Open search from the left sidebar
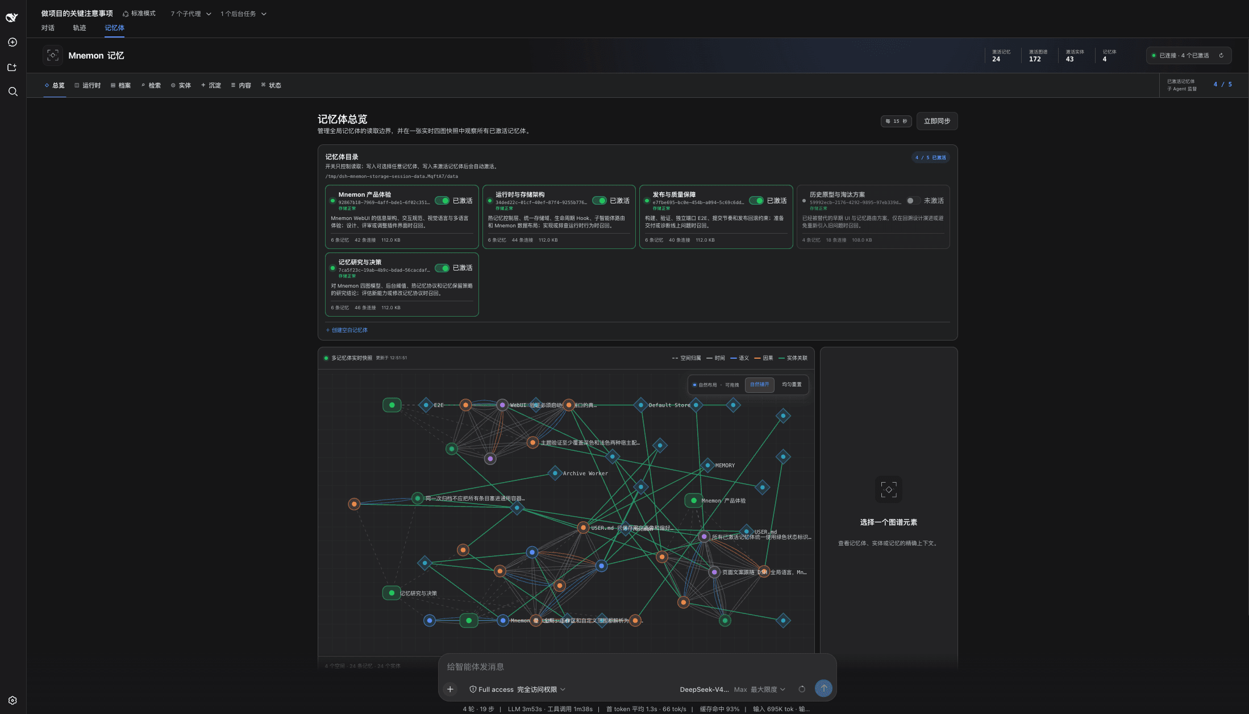The height and width of the screenshot is (714, 1249). (x=13, y=92)
